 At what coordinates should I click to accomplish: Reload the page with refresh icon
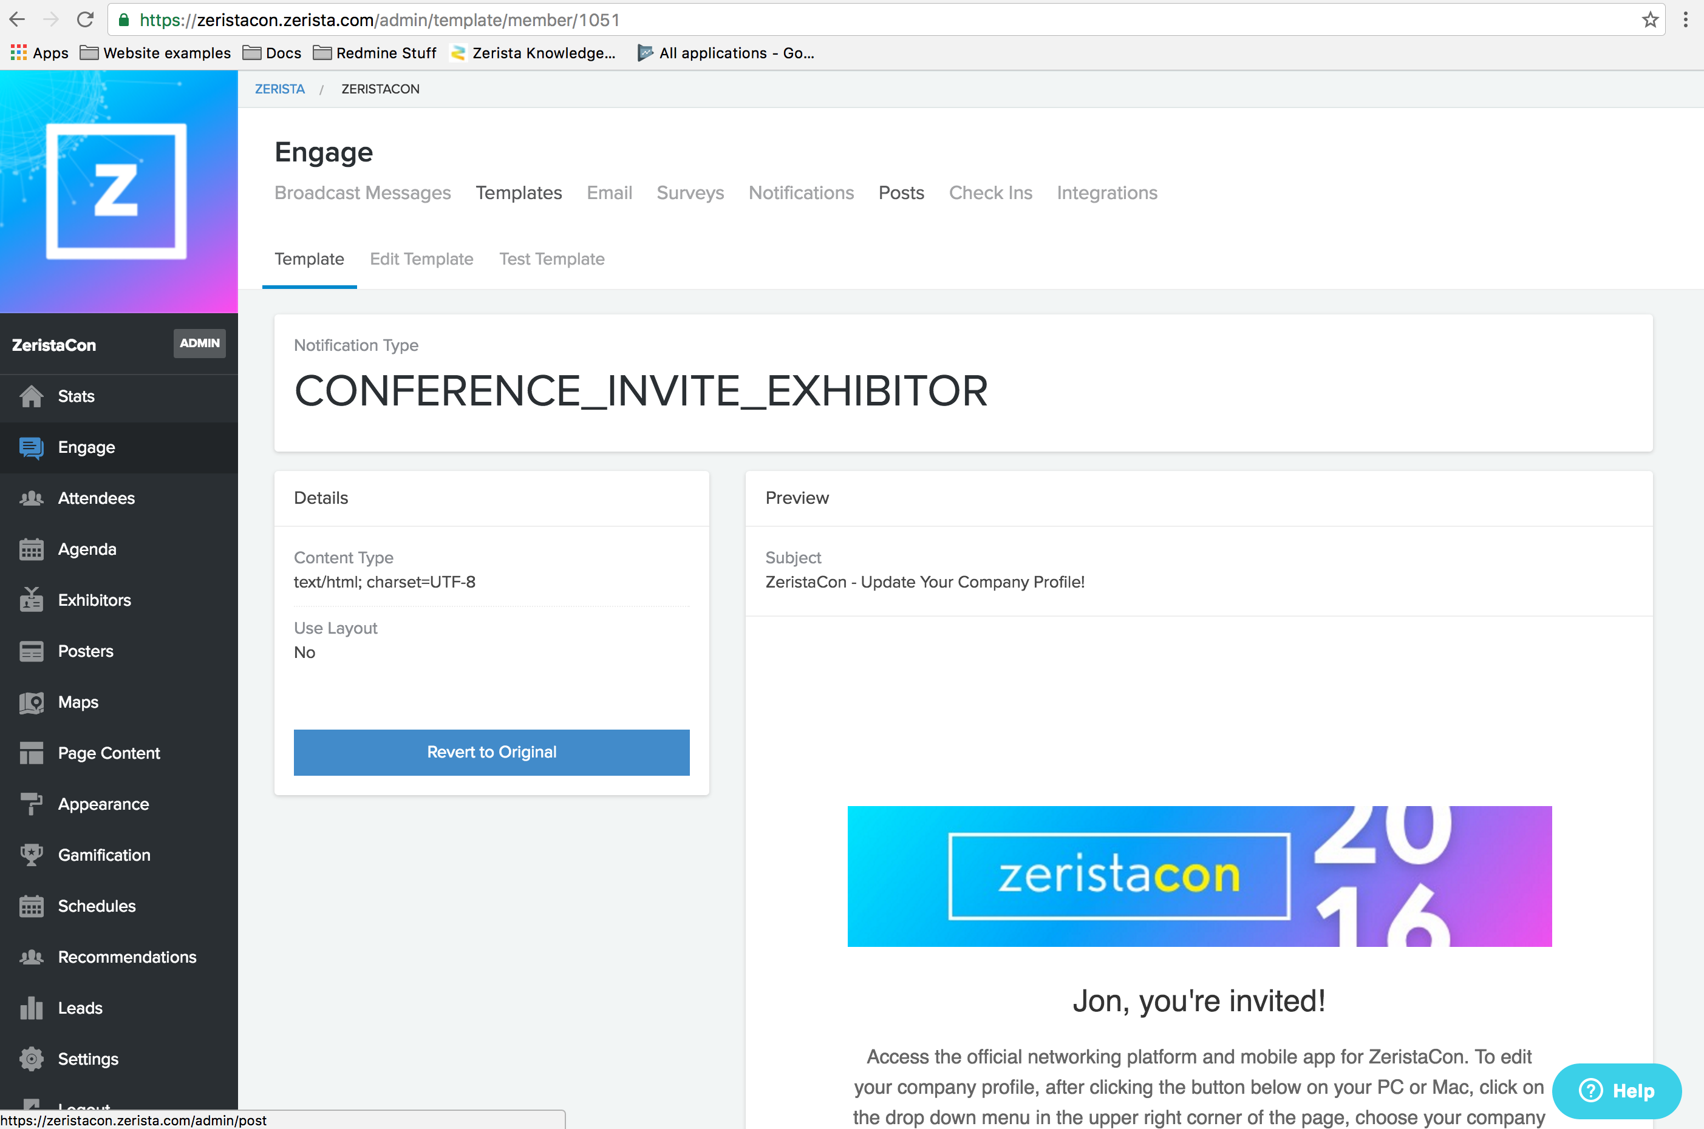click(85, 19)
